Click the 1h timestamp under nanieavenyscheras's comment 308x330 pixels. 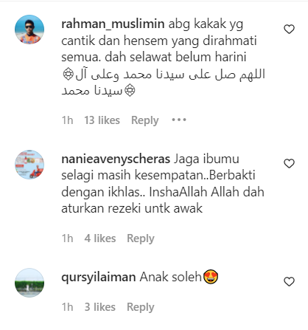pos(67,238)
